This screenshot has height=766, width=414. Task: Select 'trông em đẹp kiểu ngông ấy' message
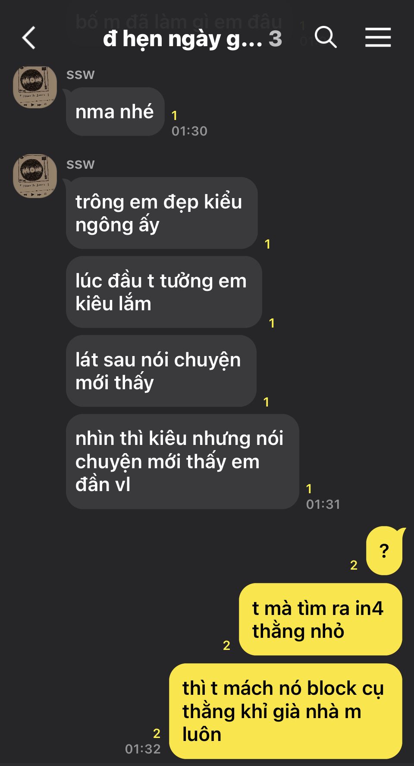tap(162, 213)
